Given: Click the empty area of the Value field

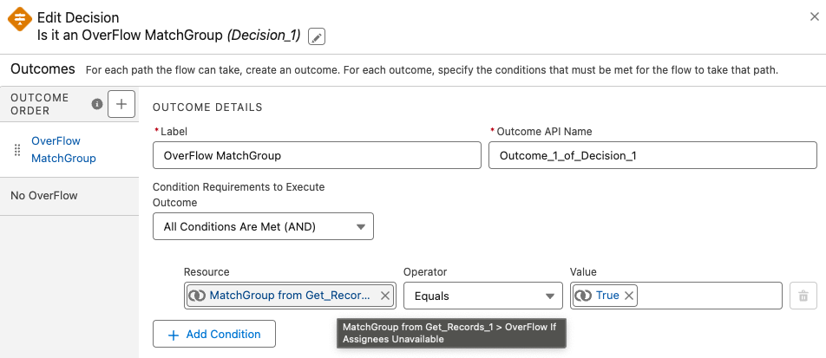Looking at the screenshot, I should click(709, 296).
